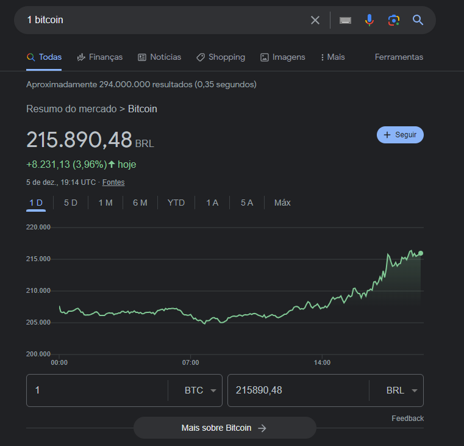Image resolution: width=464 pixels, height=446 pixels.
Task: Select the 5 D chart range
Action: click(71, 203)
